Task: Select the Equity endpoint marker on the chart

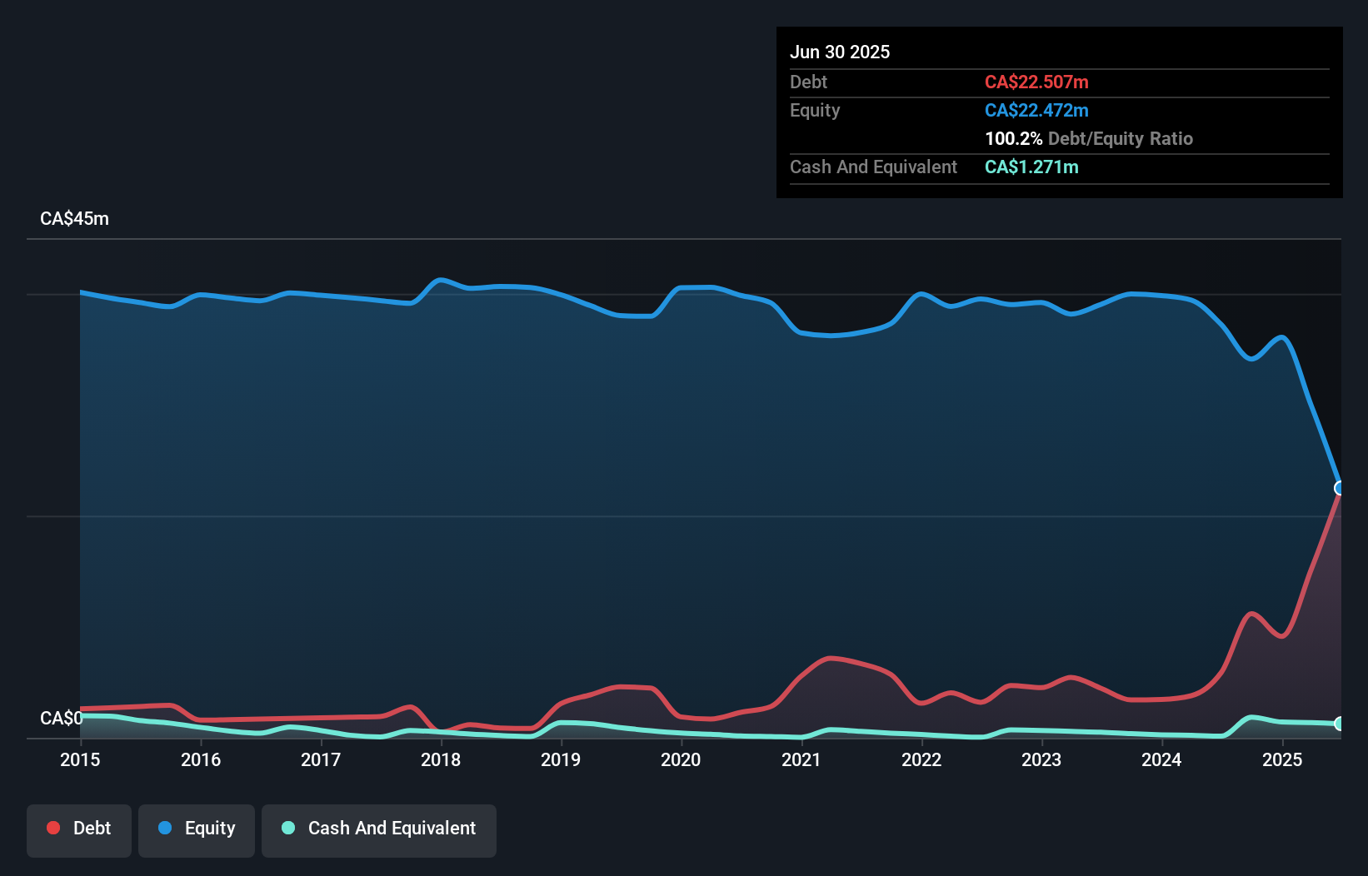Action: click(1340, 488)
